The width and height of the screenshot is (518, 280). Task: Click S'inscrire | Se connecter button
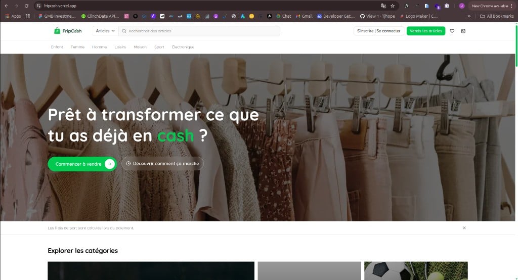tap(378, 31)
